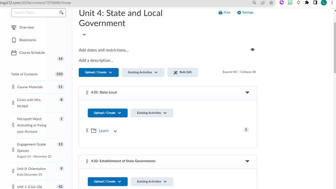Open Course Schedule calendar icon

tap(14, 53)
